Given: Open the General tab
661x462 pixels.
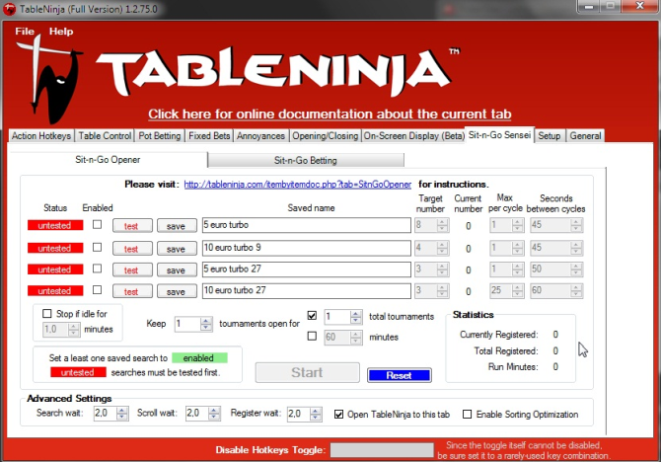Looking at the screenshot, I should click(x=585, y=136).
